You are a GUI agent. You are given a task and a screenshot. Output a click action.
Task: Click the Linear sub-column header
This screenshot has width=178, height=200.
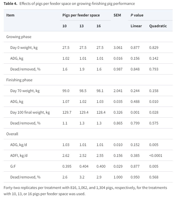point(136,26)
